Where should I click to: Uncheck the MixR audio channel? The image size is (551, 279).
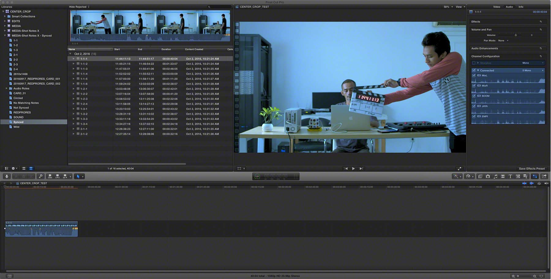click(474, 86)
